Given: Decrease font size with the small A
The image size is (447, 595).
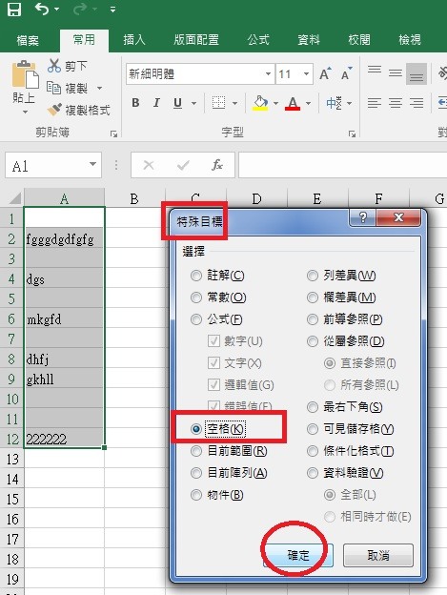Looking at the screenshot, I should tap(346, 73).
